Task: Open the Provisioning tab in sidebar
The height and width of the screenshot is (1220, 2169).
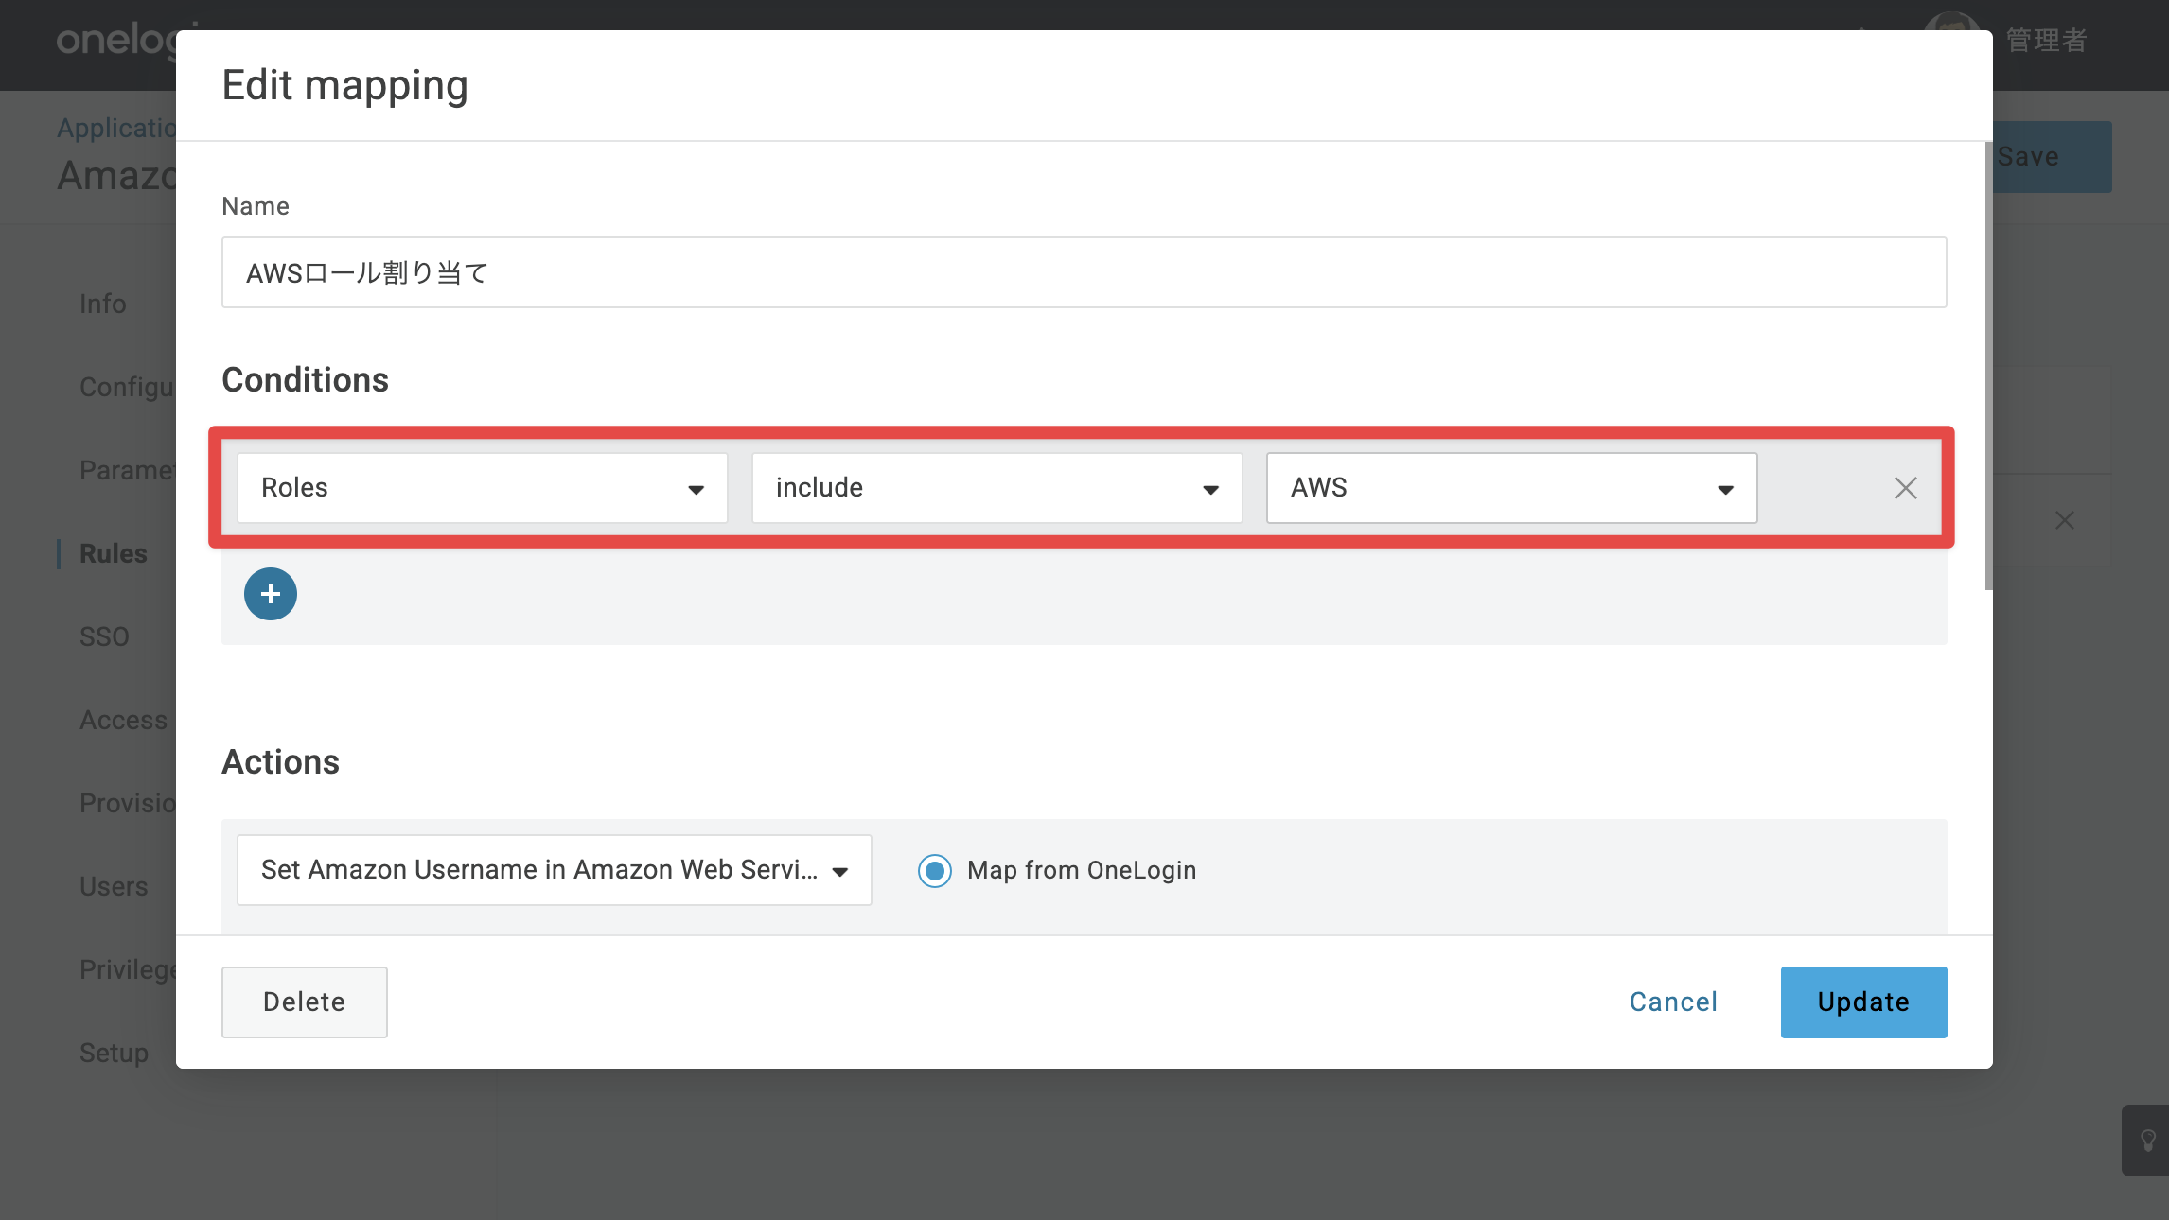Action: [127, 803]
